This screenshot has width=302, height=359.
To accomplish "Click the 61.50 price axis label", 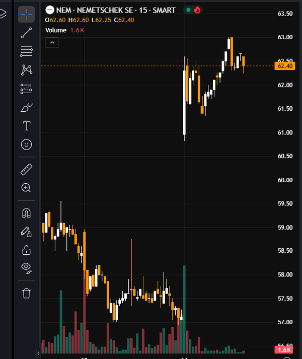I will [x=285, y=109].
